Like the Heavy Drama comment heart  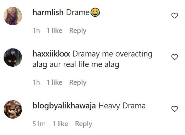coord(175,109)
